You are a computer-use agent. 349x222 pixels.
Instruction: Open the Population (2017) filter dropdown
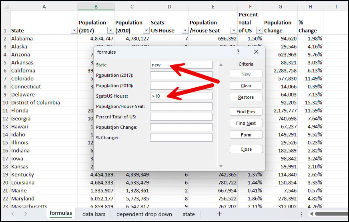[110, 30]
